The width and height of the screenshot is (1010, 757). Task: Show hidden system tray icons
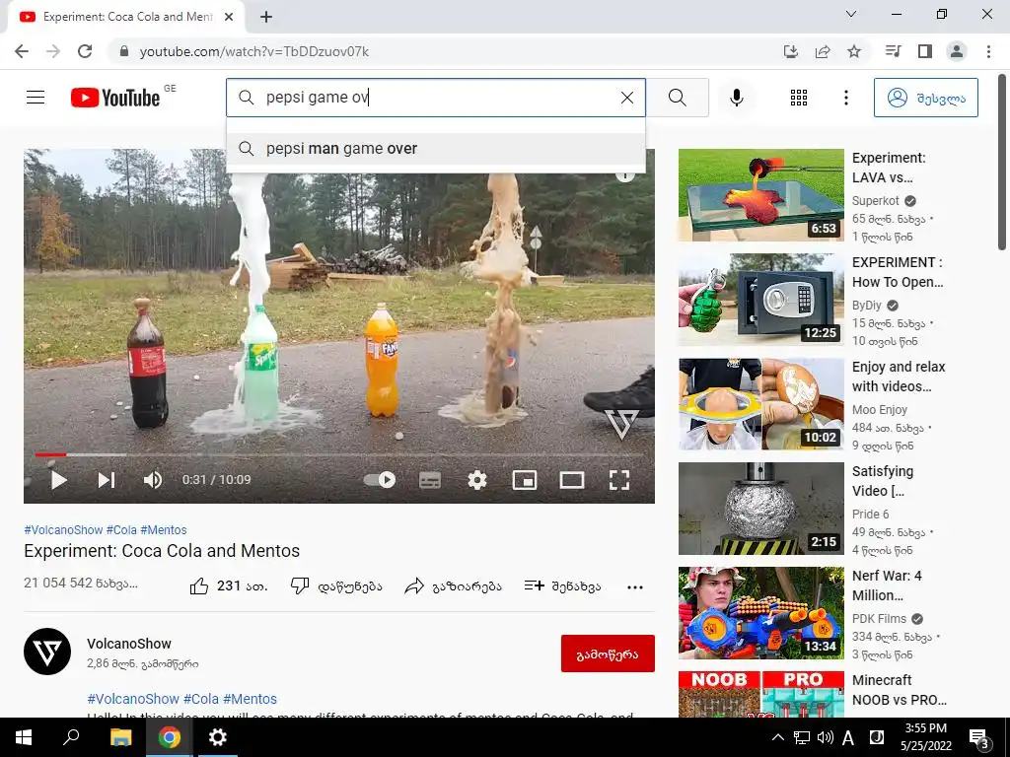tap(778, 737)
